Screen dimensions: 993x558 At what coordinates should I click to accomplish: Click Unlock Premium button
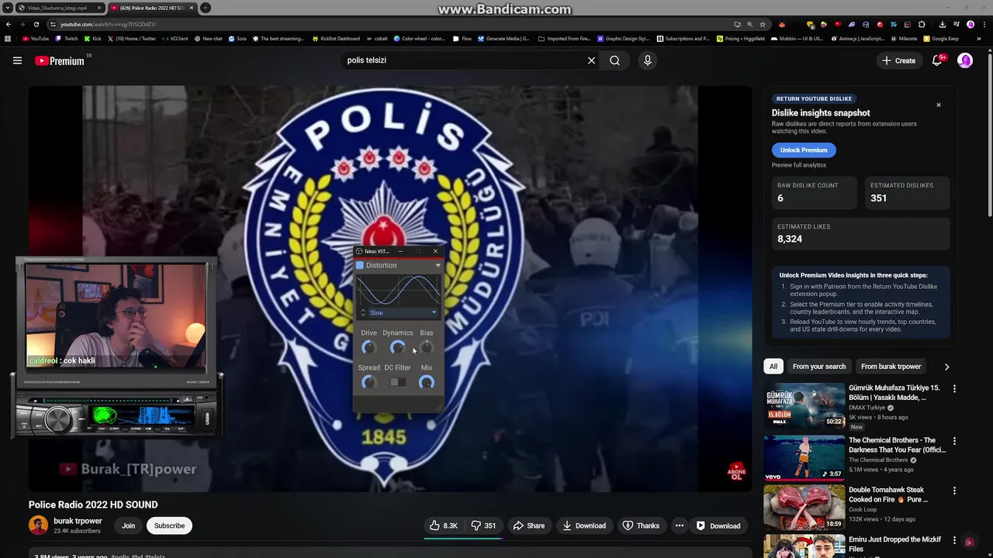pyautogui.click(x=804, y=150)
